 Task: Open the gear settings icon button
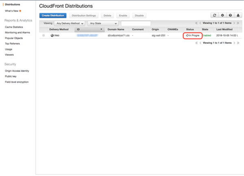point(222,15)
